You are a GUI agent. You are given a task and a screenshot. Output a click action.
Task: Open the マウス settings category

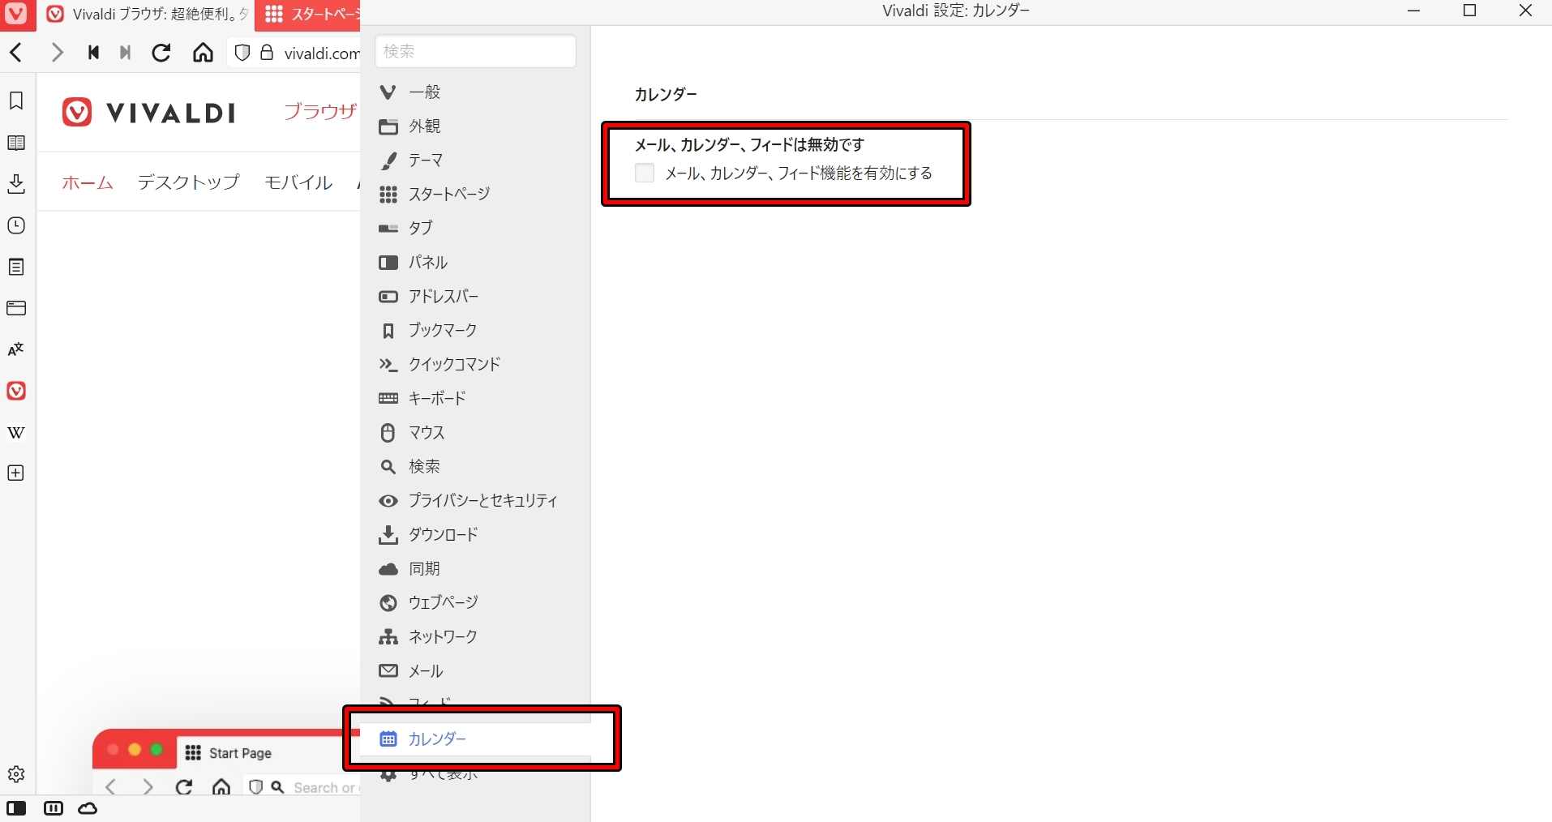pyautogui.click(x=475, y=433)
